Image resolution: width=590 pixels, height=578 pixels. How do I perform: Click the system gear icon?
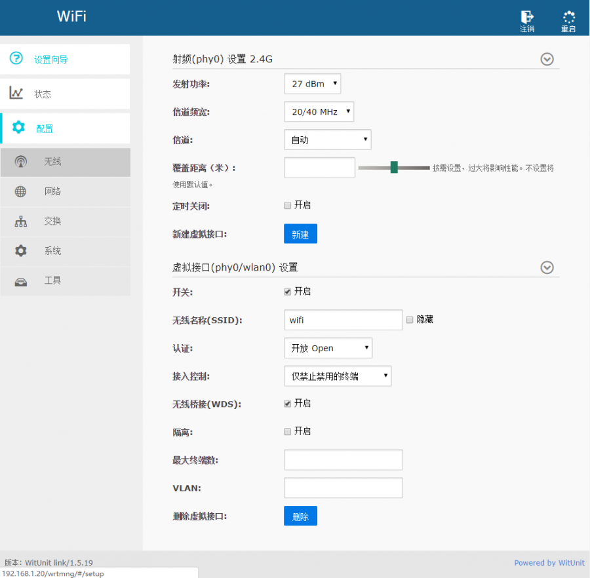(x=21, y=251)
